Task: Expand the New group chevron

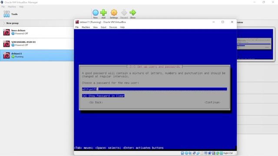Action: pos(4,23)
